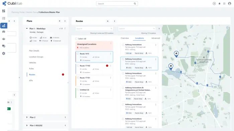Open the task list icon in sidebar
This screenshot has height=131, width=234.
(4, 18)
